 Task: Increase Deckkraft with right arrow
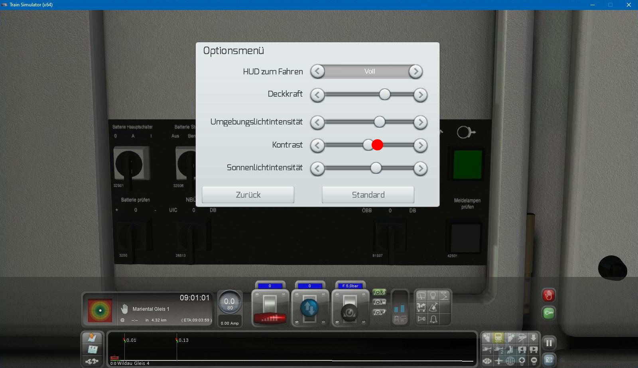pyautogui.click(x=420, y=95)
